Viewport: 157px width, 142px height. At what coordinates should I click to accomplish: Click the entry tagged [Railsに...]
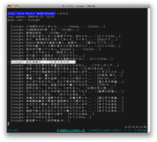[x=63, y=78]
